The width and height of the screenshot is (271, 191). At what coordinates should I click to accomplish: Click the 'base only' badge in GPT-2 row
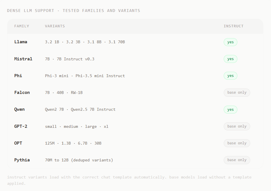237,126
